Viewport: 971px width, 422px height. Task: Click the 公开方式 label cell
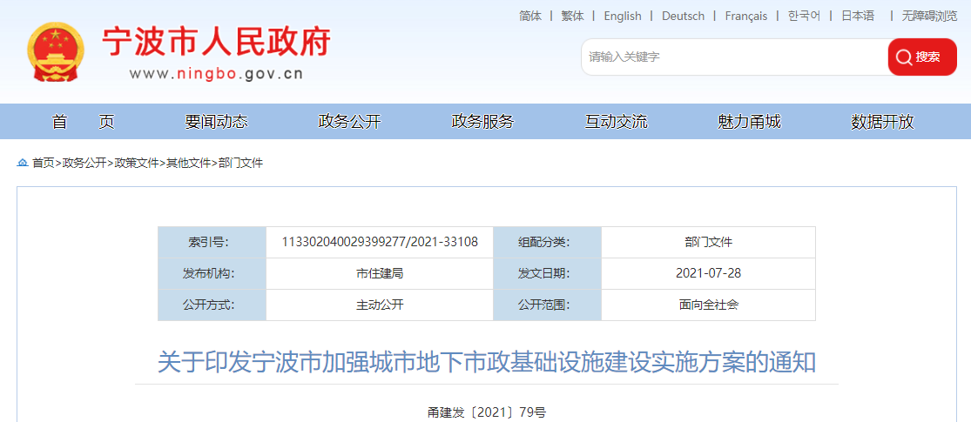point(212,305)
